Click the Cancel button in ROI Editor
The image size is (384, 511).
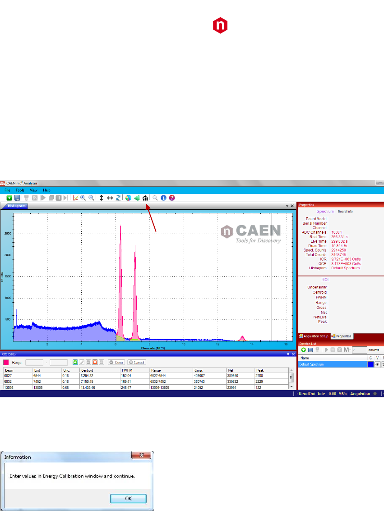[x=137, y=363]
